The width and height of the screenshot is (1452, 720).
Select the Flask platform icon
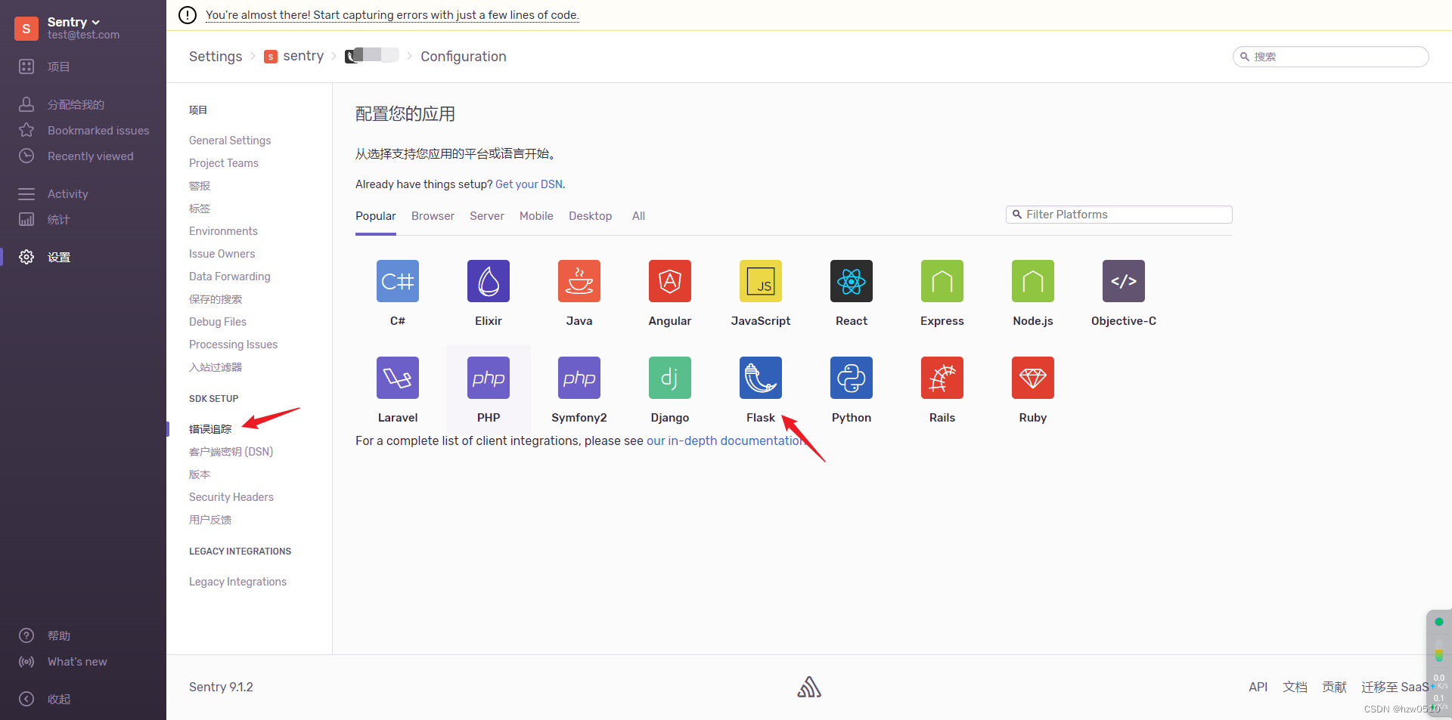761,378
